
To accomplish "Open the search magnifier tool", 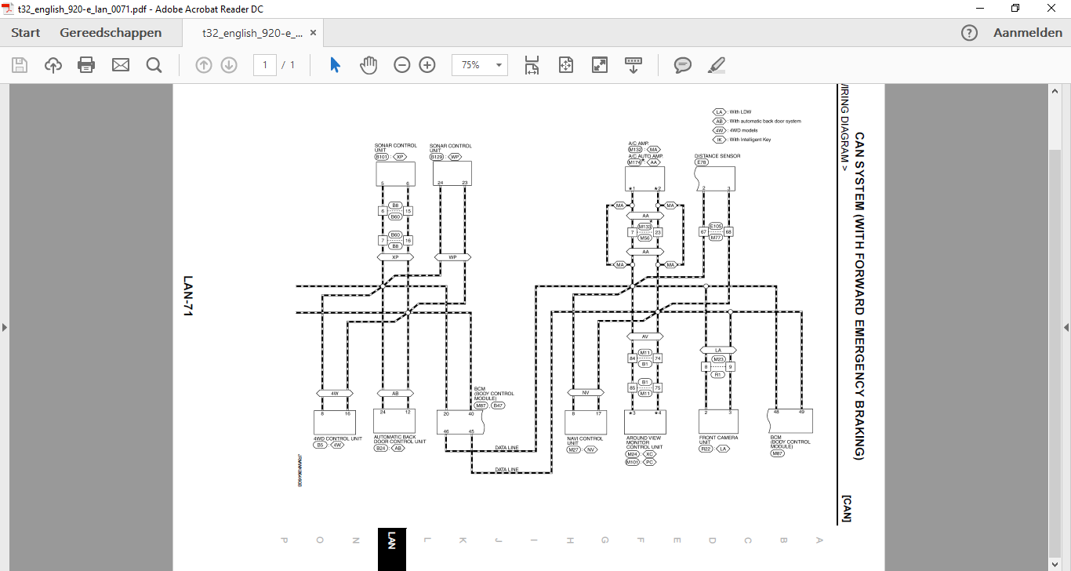I will [x=154, y=65].
